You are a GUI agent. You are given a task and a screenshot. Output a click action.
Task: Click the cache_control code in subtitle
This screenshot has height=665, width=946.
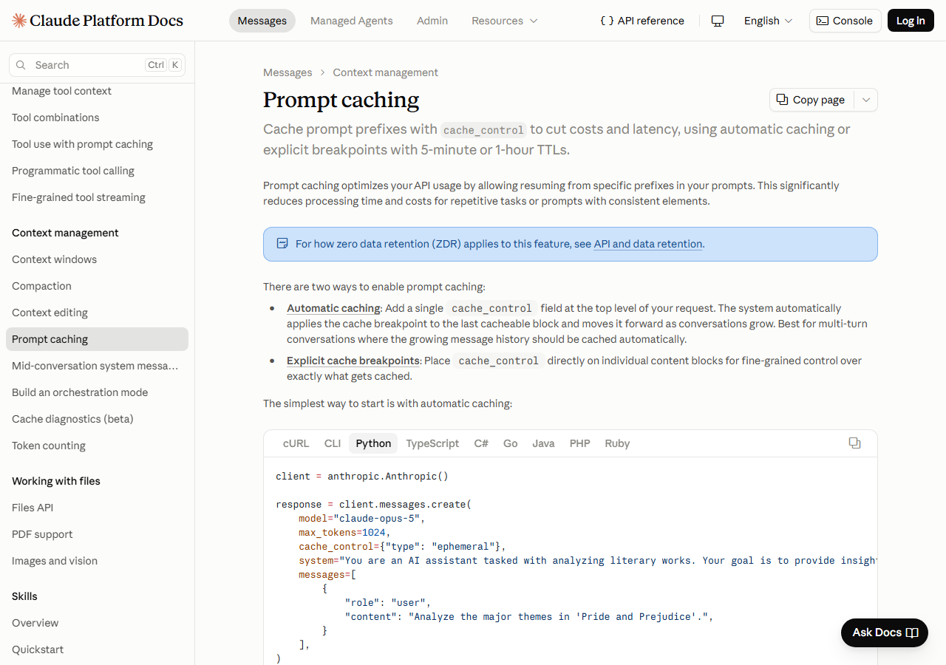click(x=484, y=130)
